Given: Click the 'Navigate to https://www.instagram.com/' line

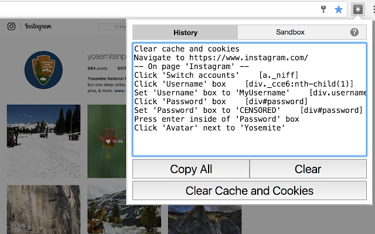Looking at the screenshot, I should tap(221, 57).
